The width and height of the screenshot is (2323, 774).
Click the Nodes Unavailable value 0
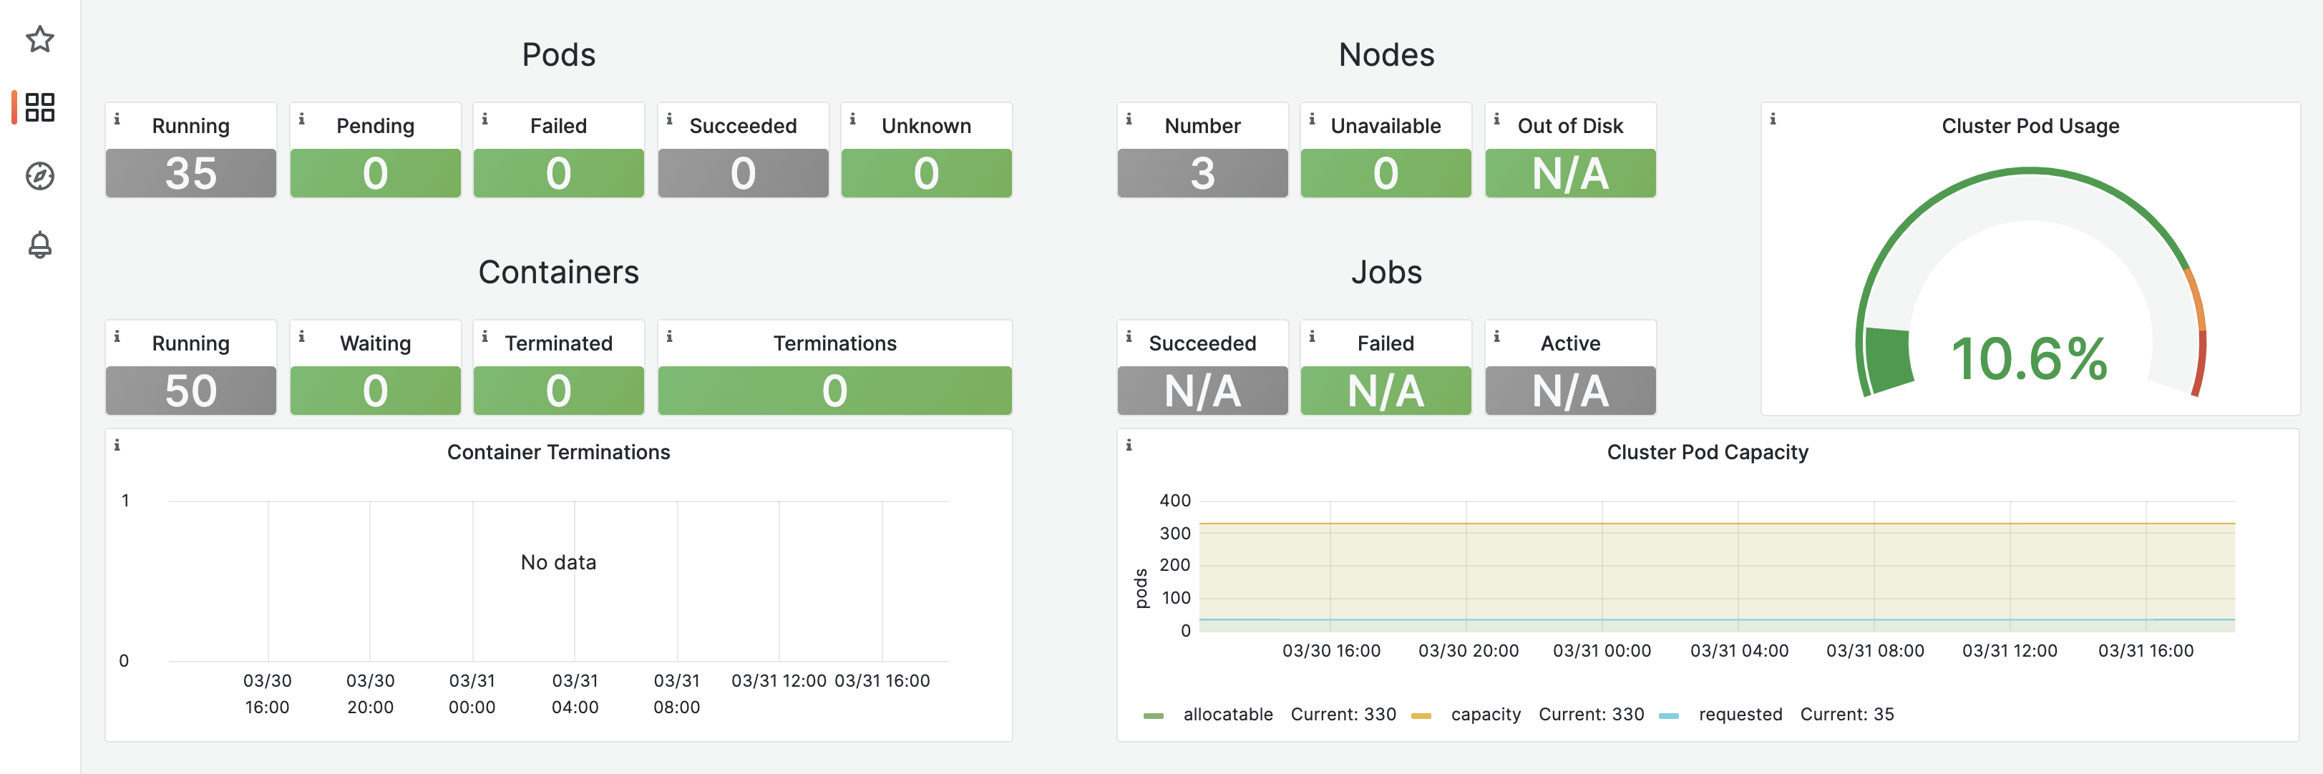pos(1386,173)
